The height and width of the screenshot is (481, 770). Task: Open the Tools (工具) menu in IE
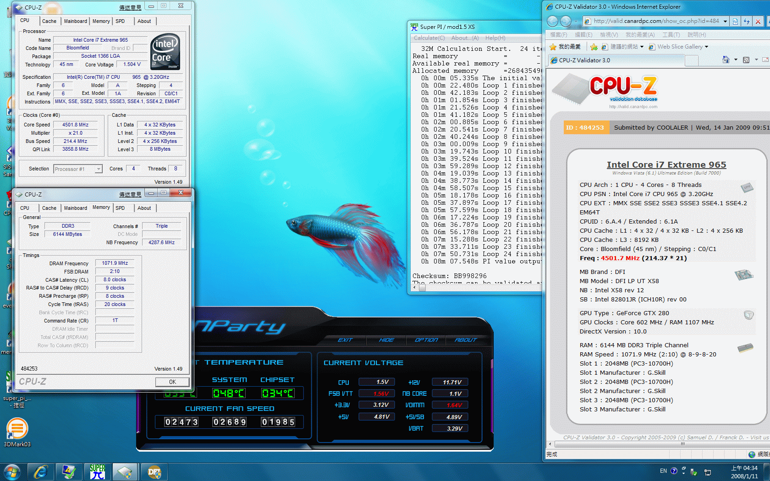pyautogui.click(x=671, y=35)
